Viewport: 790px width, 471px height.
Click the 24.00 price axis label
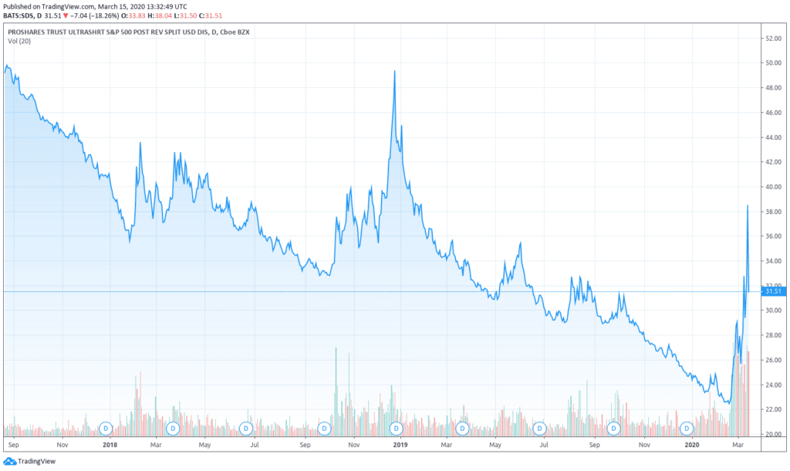[773, 385]
